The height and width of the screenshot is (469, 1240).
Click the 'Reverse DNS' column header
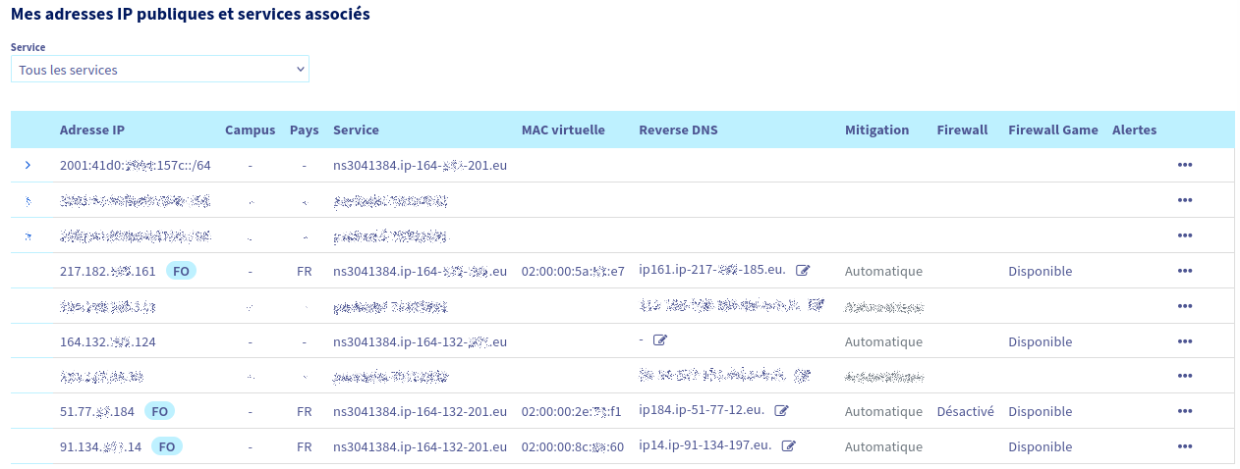coord(678,130)
